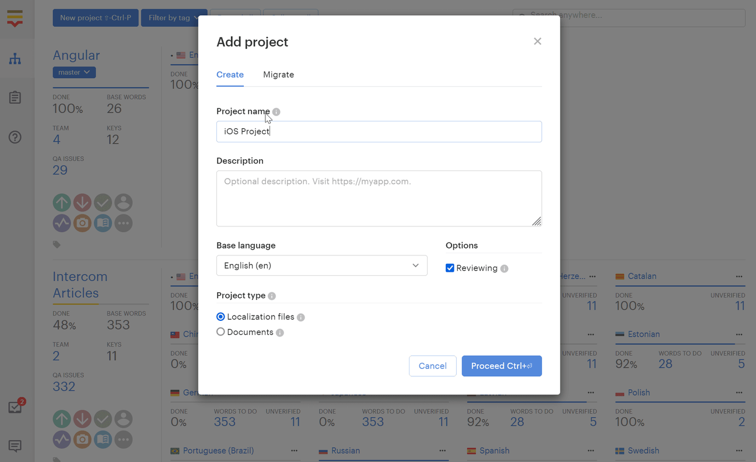Choose the Documents project type option
Image resolution: width=756 pixels, height=462 pixels.
[220, 331]
